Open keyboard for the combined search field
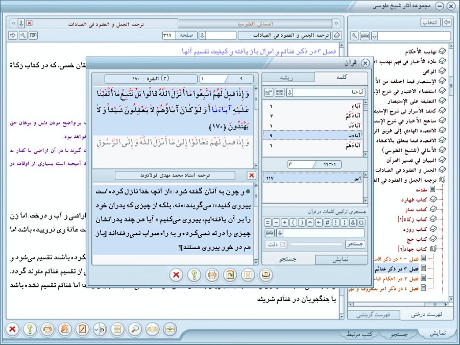 click(x=270, y=233)
